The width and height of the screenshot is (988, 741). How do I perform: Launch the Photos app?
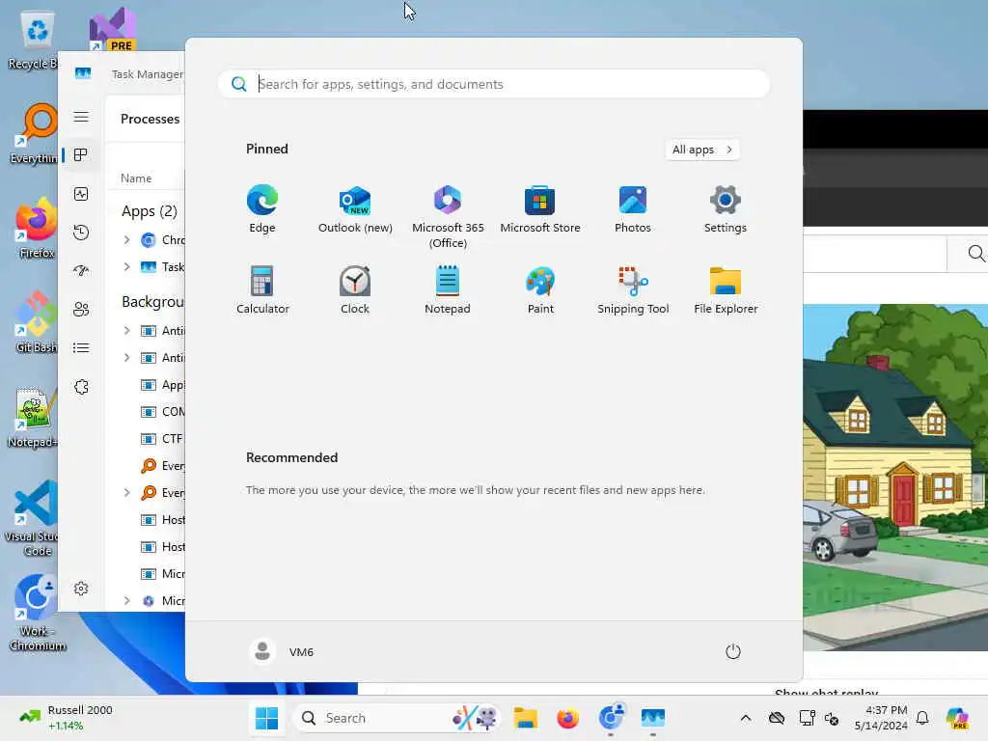click(x=633, y=209)
